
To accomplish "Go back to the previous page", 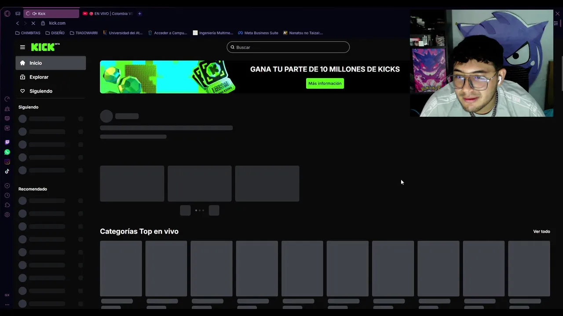I will click(x=18, y=23).
